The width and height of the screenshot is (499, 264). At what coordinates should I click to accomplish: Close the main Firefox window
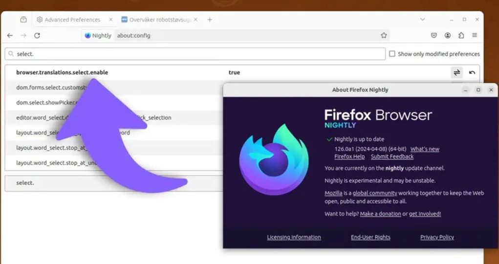tap(477, 20)
